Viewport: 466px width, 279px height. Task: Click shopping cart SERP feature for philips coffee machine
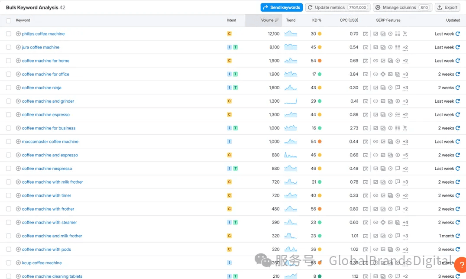tap(405, 34)
